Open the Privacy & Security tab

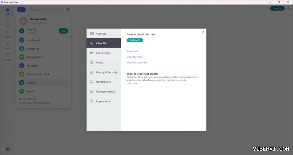103,72
